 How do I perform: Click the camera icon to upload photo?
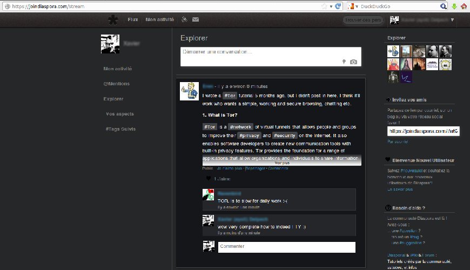coord(354,62)
